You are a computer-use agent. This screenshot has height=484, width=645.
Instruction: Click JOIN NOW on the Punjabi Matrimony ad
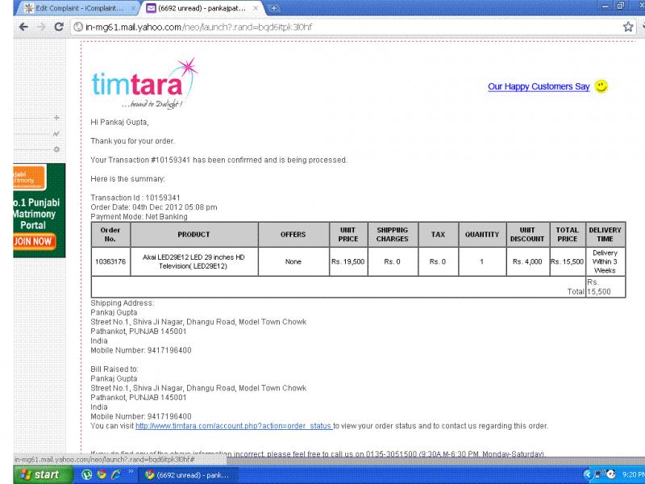click(34, 241)
